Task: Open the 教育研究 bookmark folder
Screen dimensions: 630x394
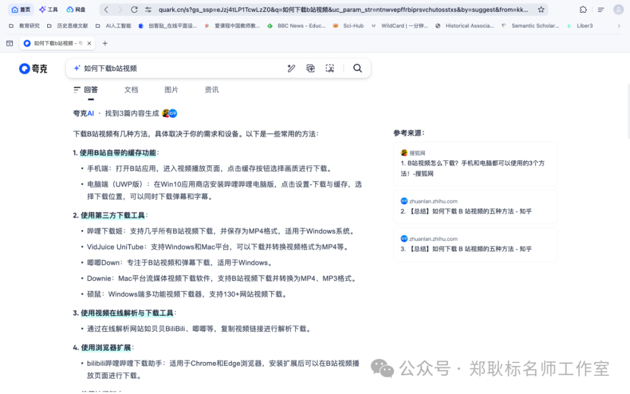Action: pyautogui.click(x=24, y=26)
